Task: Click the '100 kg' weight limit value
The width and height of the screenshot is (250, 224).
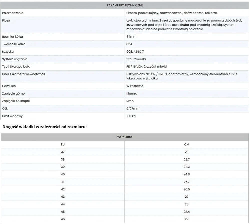Action: coord(131,116)
